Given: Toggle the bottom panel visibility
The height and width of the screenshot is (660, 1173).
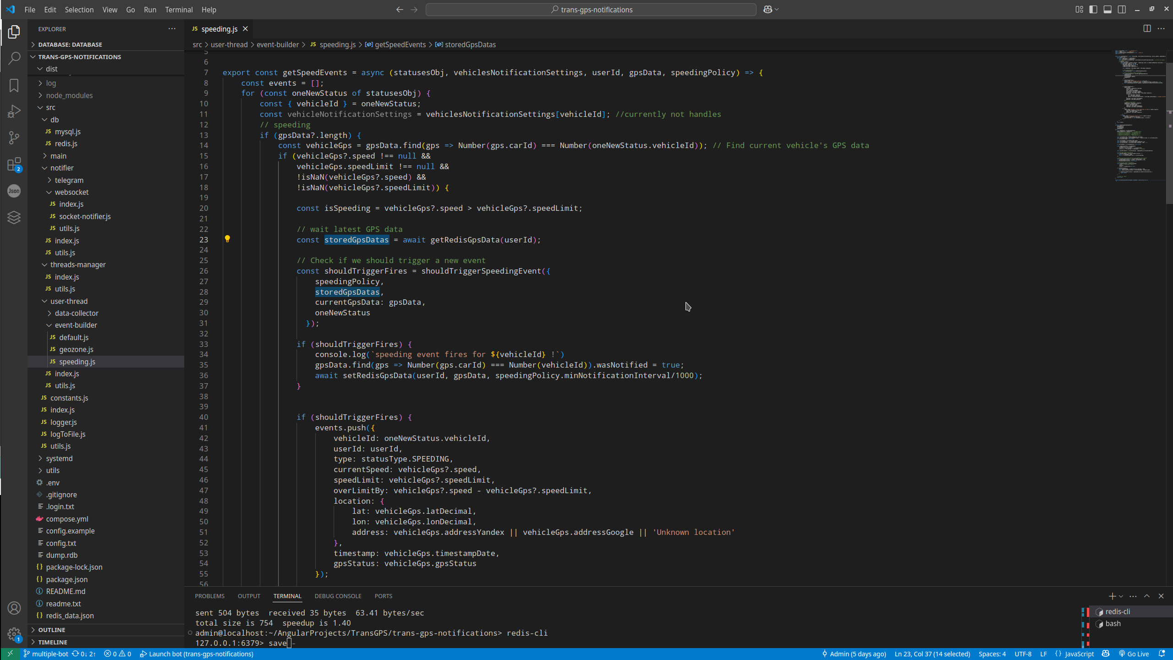Looking at the screenshot, I should click(1107, 10).
